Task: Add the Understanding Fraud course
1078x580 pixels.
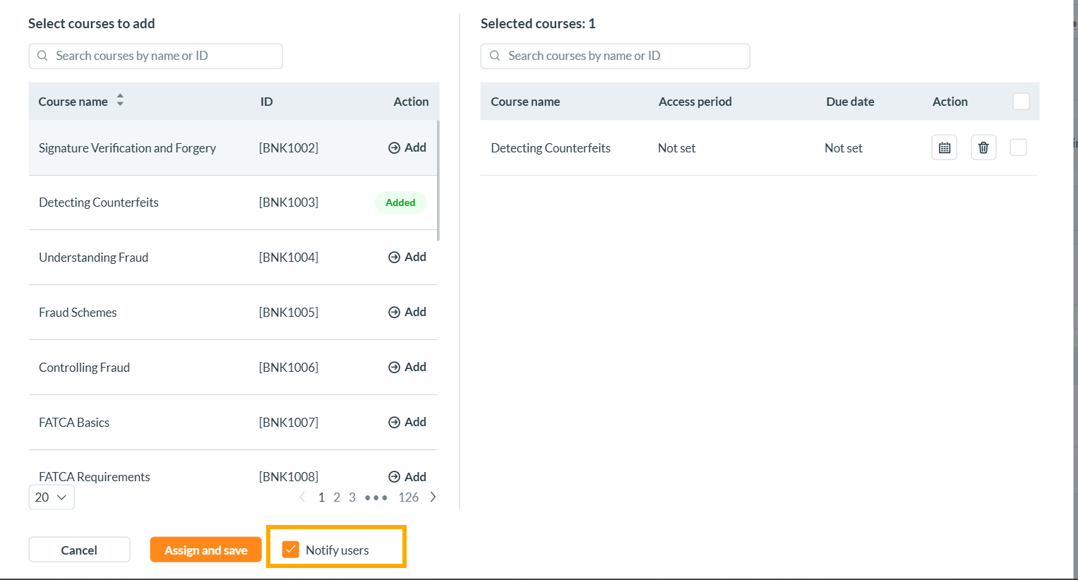Action: [x=407, y=257]
